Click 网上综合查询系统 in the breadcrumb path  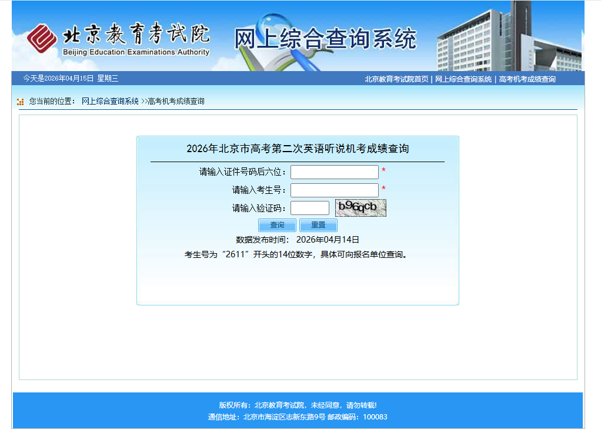pyautogui.click(x=110, y=102)
